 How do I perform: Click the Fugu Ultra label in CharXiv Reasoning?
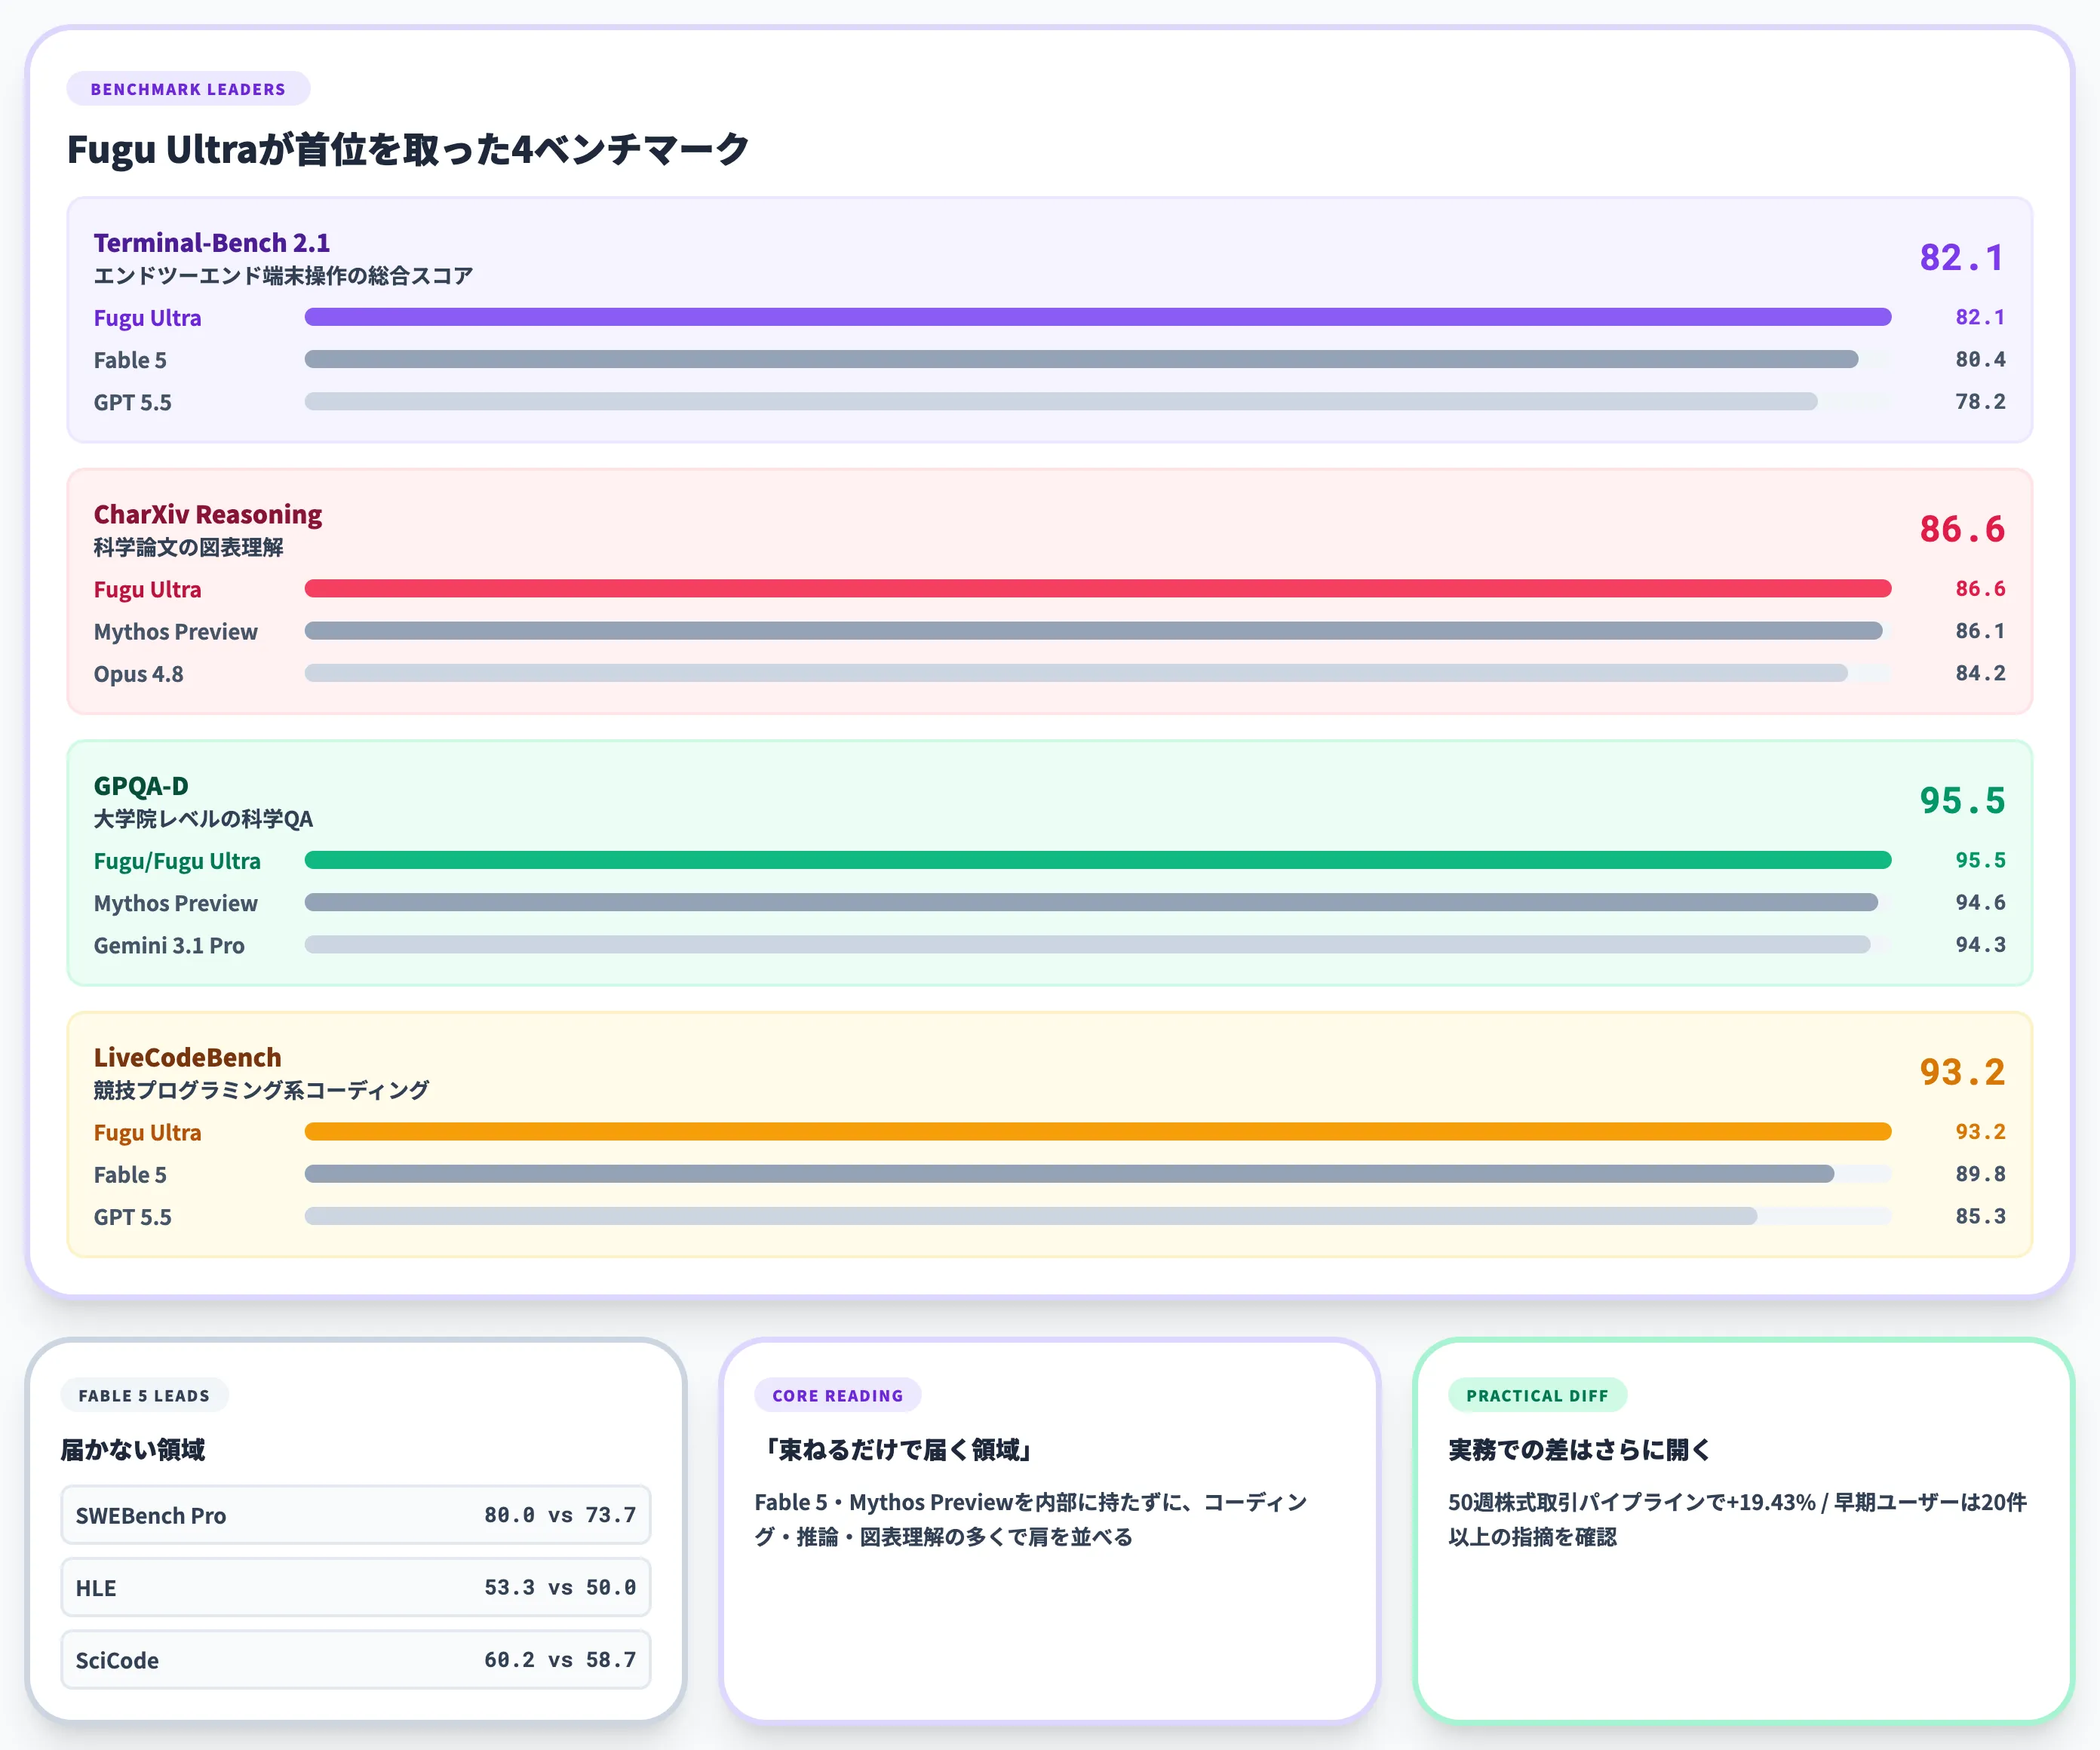(148, 589)
